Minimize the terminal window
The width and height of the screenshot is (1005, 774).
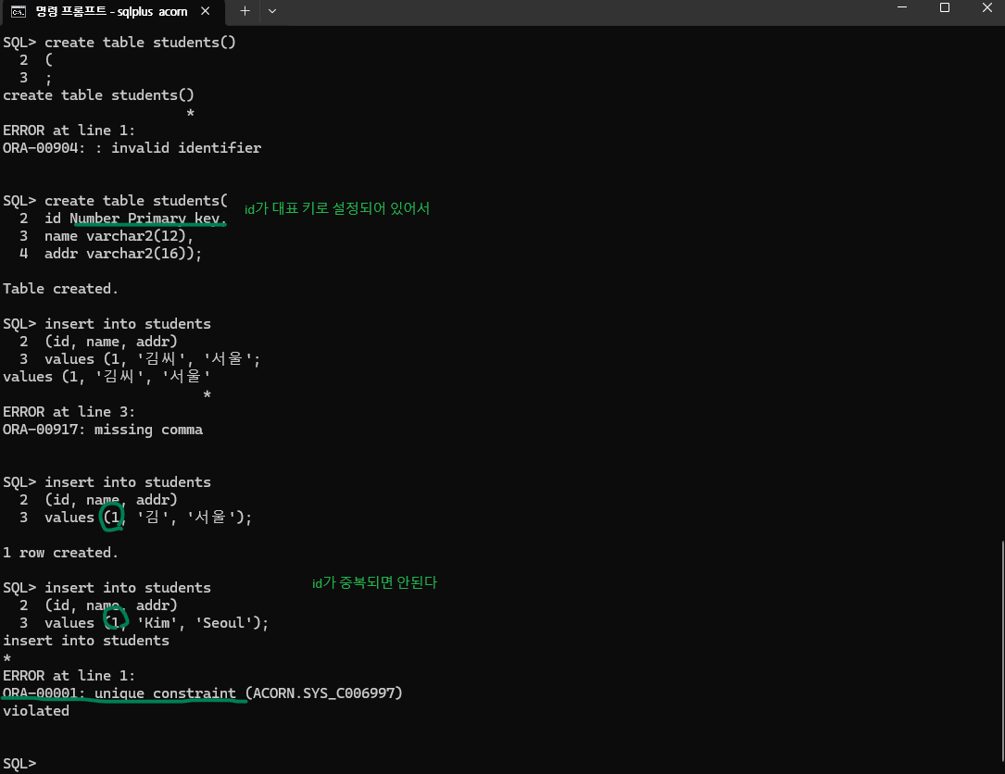(902, 7)
